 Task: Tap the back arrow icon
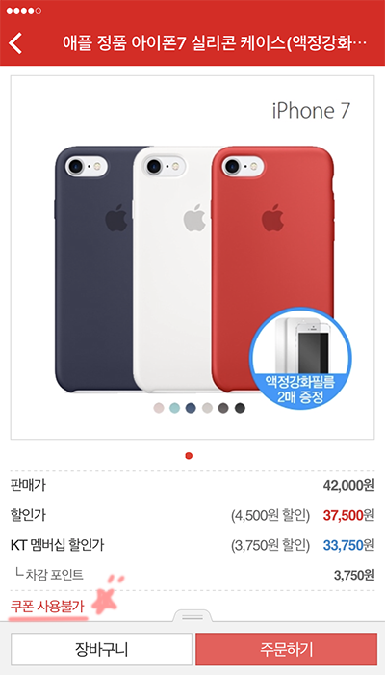coord(15,43)
